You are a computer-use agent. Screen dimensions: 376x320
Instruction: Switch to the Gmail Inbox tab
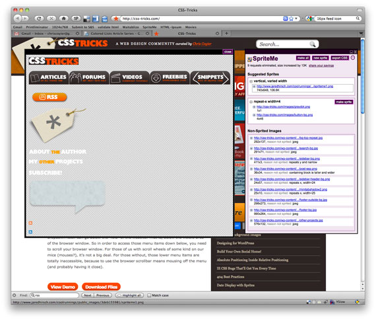point(46,34)
